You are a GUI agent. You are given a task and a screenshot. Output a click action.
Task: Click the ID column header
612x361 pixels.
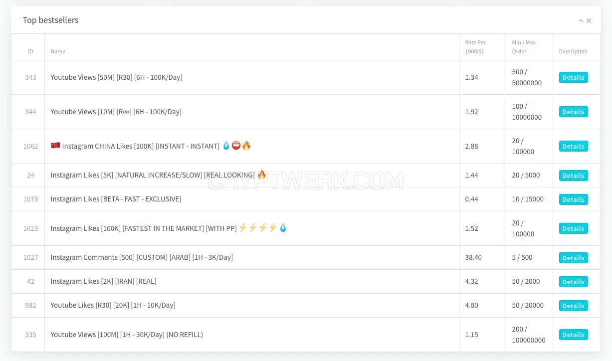point(30,51)
